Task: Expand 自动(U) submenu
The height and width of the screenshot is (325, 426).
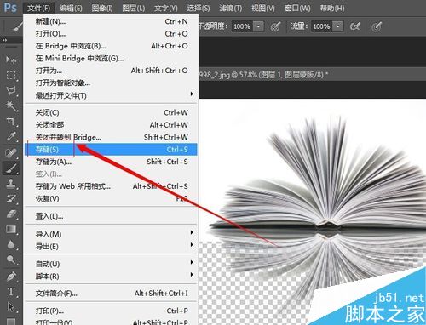Action: 192,262
